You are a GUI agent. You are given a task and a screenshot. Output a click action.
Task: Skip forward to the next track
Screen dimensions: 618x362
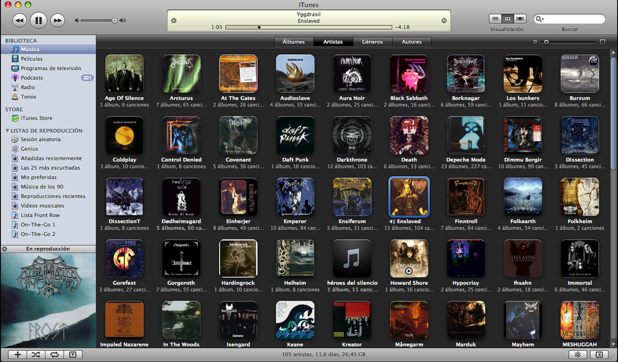click(x=57, y=21)
